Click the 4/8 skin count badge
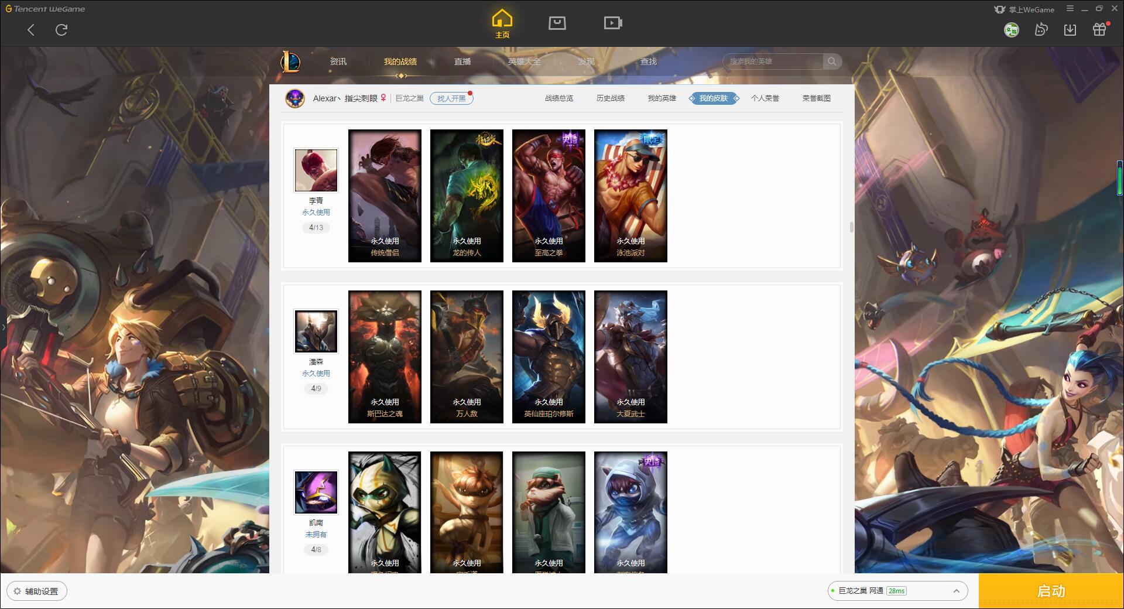Viewport: 1124px width, 609px height. coord(316,550)
